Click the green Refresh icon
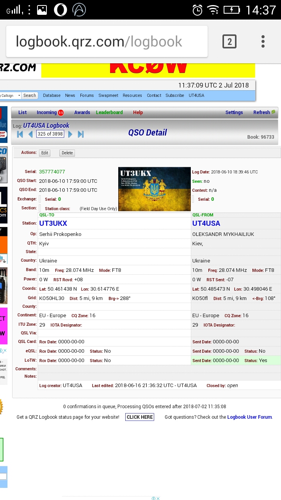The width and height of the screenshot is (281, 500). click(x=273, y=112)
